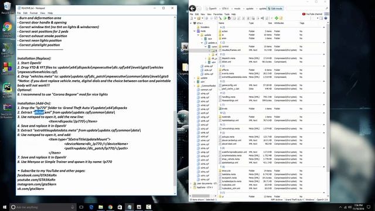Click the green play arrow icon in OpenIV toolbar
The width and height of the screenshot is (375, 211).
point(225,18)
